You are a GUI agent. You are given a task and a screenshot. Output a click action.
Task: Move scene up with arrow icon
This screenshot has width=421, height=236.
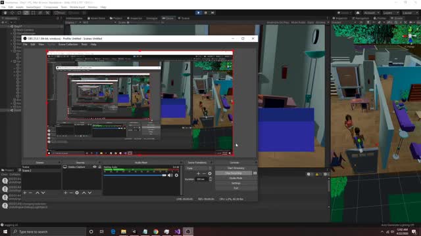37,193
